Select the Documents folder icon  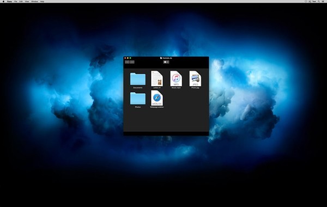[138, 79]
